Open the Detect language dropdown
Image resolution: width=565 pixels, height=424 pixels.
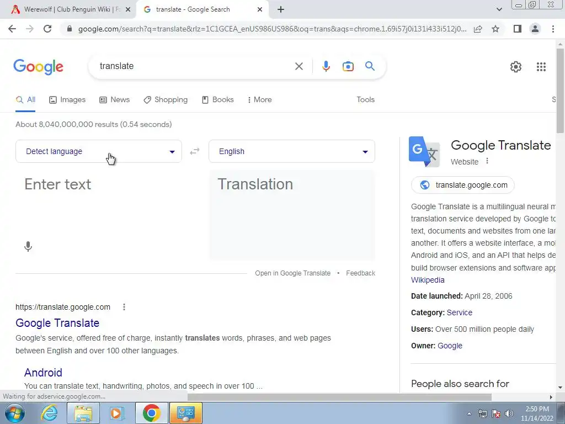98,151
